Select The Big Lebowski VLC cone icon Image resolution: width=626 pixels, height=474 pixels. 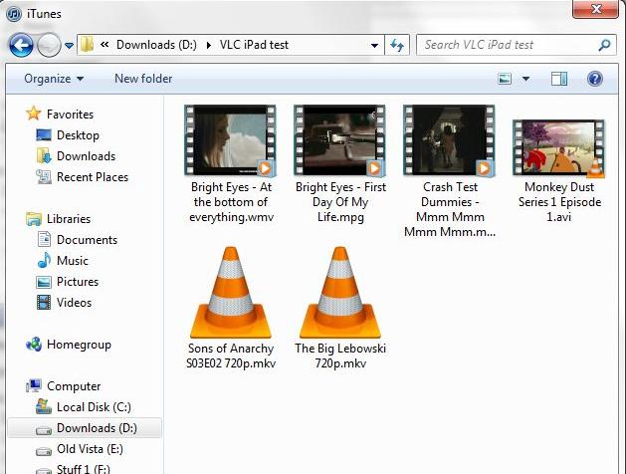pyautogui.click(x=340, y=293)
